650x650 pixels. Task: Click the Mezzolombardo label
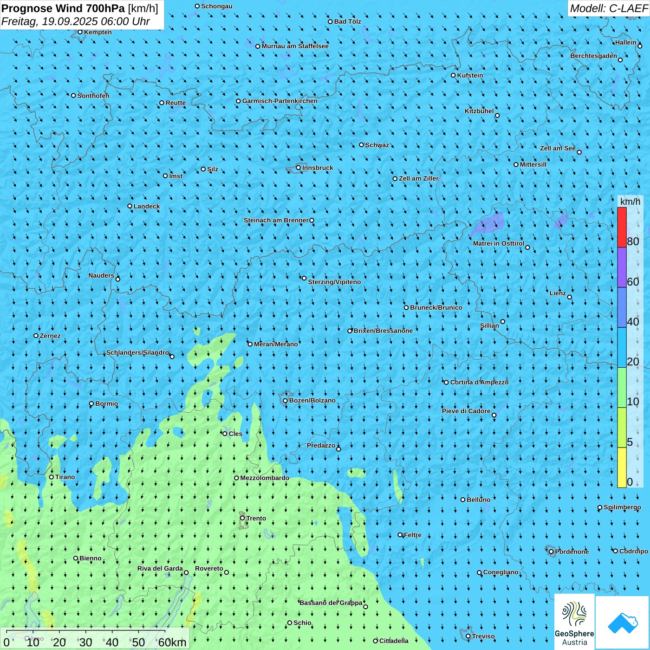click(265, 478)
